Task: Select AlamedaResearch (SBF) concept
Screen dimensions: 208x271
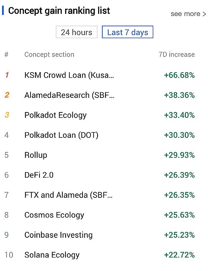Action: click(x=69, y=95)
